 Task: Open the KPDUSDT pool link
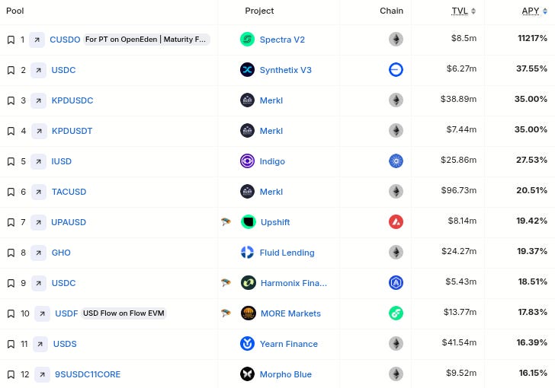pos(72,131)
